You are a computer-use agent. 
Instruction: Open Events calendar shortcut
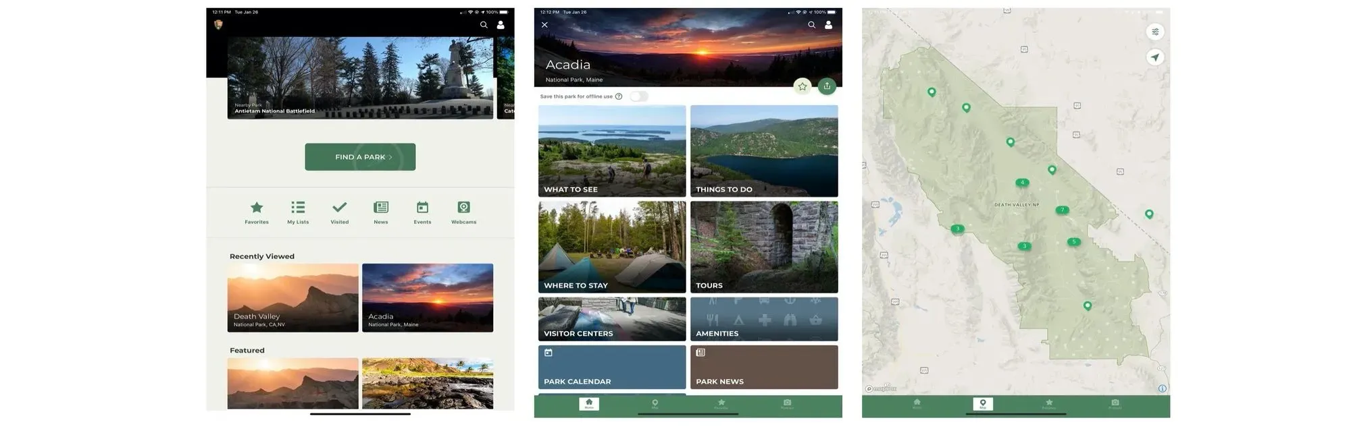pyautogui.click(x=422, y=212)
